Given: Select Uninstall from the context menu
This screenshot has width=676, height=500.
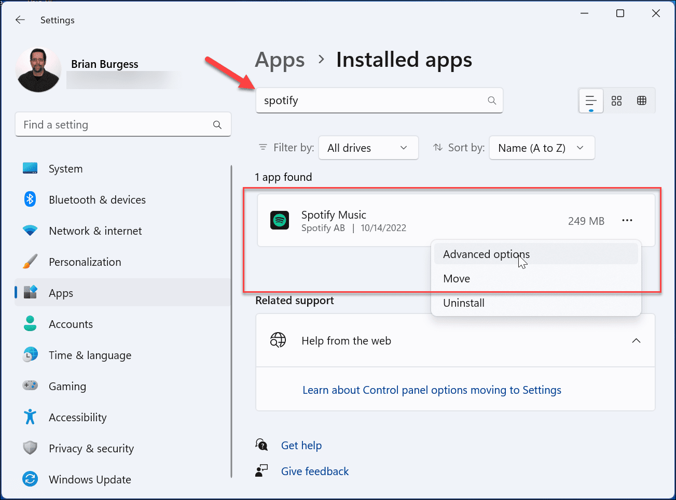Looking at the screenshot, I should click(463, 303).
